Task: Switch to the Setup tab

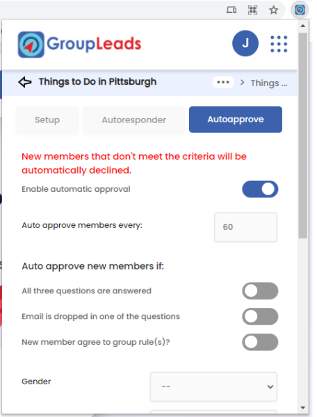Action: 47,120
